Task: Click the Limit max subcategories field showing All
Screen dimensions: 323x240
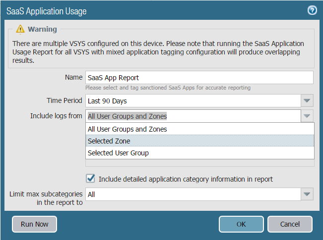Action: (193, 194)
